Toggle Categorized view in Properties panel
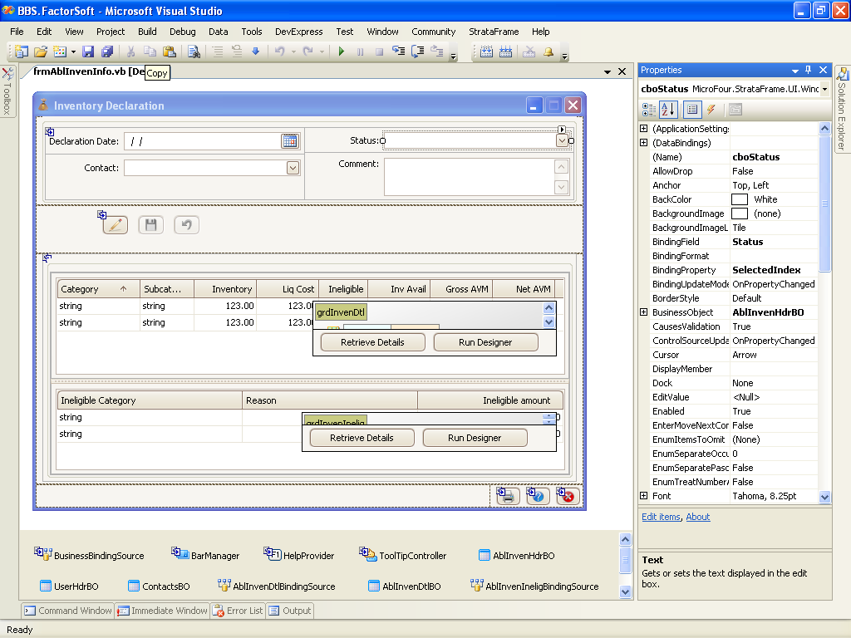 pyautogui.click(x=649, y=110)
